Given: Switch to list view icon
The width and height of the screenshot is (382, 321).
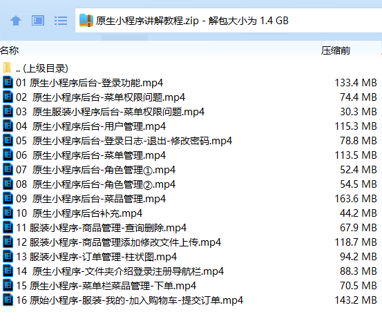Looking at the screenshot, I should click(x=61, y=21).
